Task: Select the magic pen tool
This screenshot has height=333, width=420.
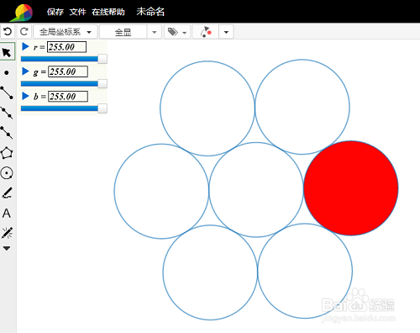Action: click(7, 233)
